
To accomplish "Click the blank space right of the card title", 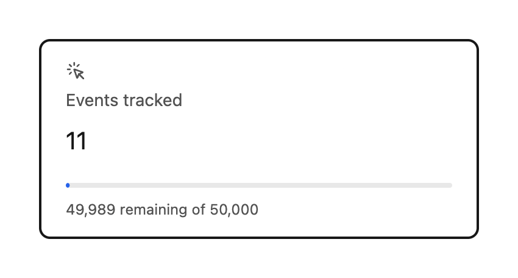I will point(317,100).
